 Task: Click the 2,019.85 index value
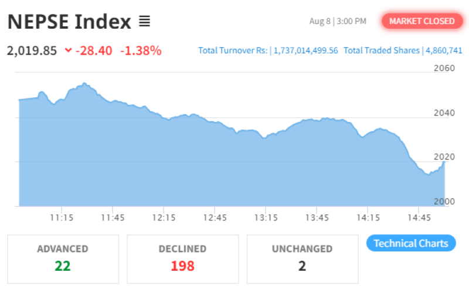tap(32, 50)
